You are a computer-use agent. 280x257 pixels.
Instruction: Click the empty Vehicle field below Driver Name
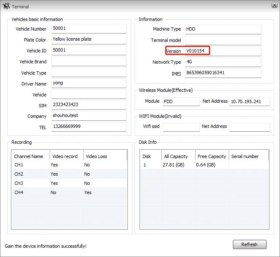pyautogui.click(x=89, y=94)
